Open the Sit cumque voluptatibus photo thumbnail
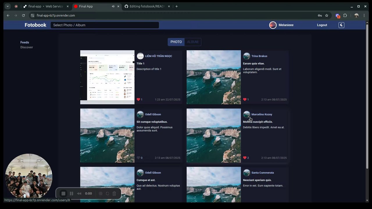 107,135
